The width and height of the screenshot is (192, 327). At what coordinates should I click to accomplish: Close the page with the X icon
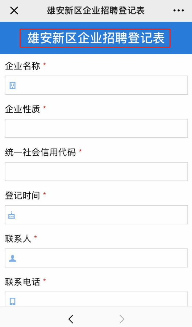[14, 10]
